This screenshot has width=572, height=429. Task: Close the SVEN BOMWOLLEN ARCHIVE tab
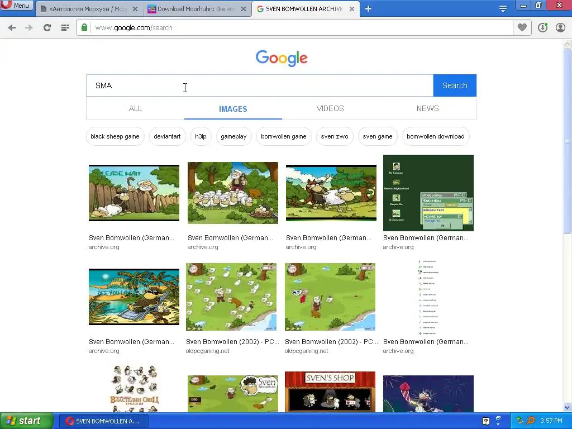[x=352, y=9]
